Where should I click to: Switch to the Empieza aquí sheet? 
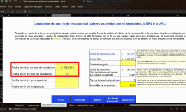(33, 105)
